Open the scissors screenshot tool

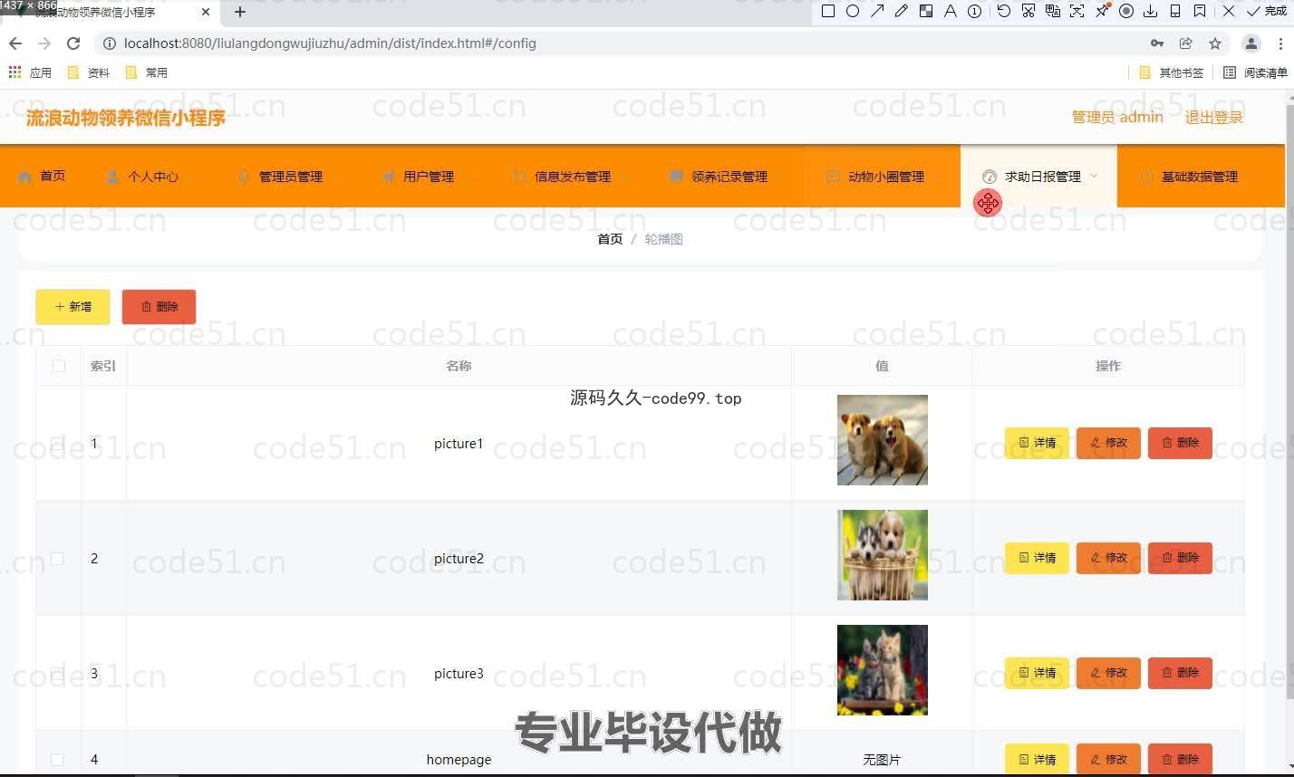point(1028,12)
